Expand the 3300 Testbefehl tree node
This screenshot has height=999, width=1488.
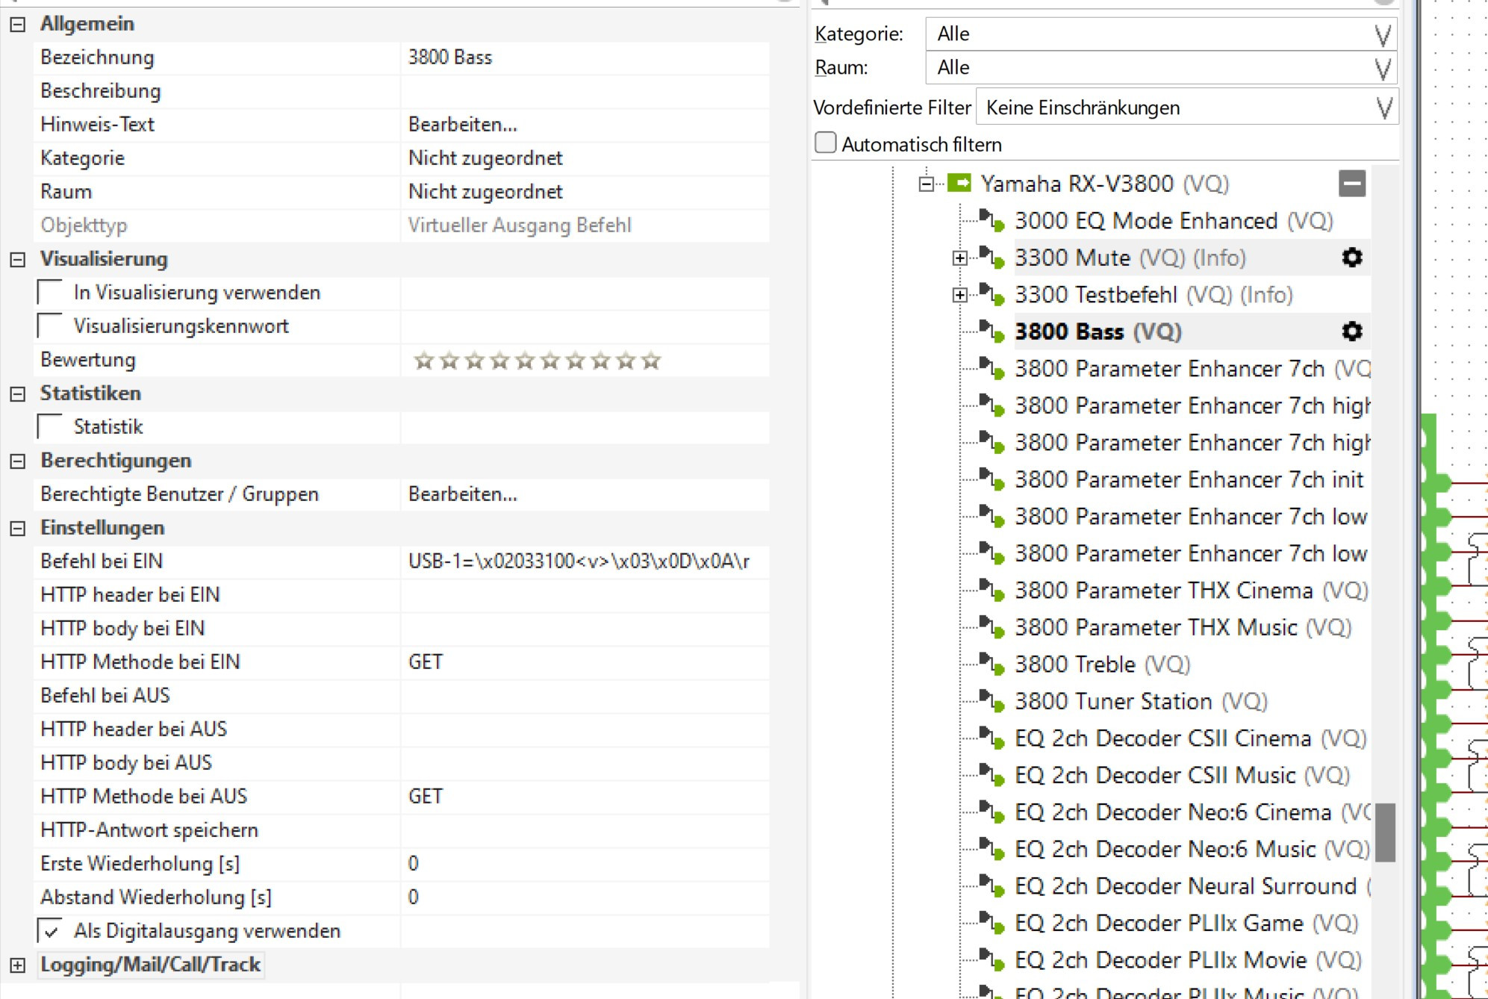click(959, 295)
